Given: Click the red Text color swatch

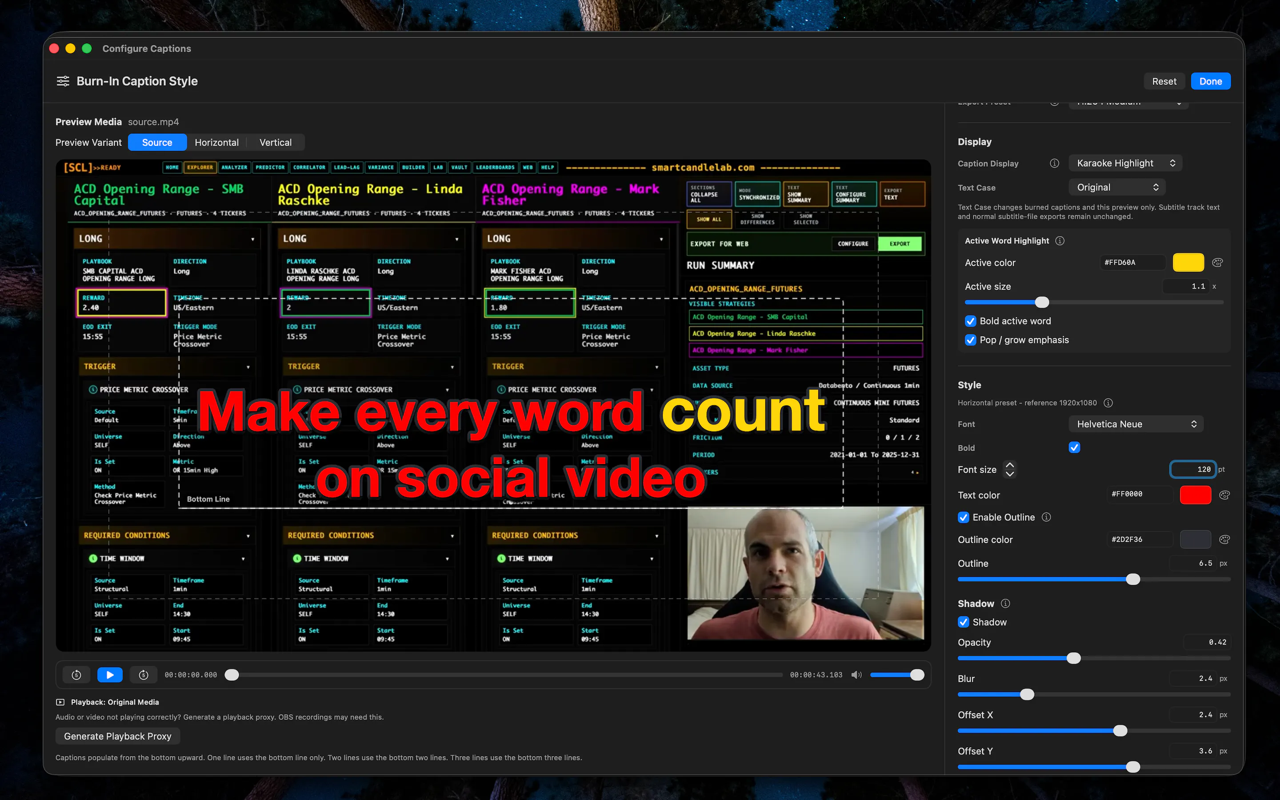Looking at the screenshot, I should [x=1196, y=495].
